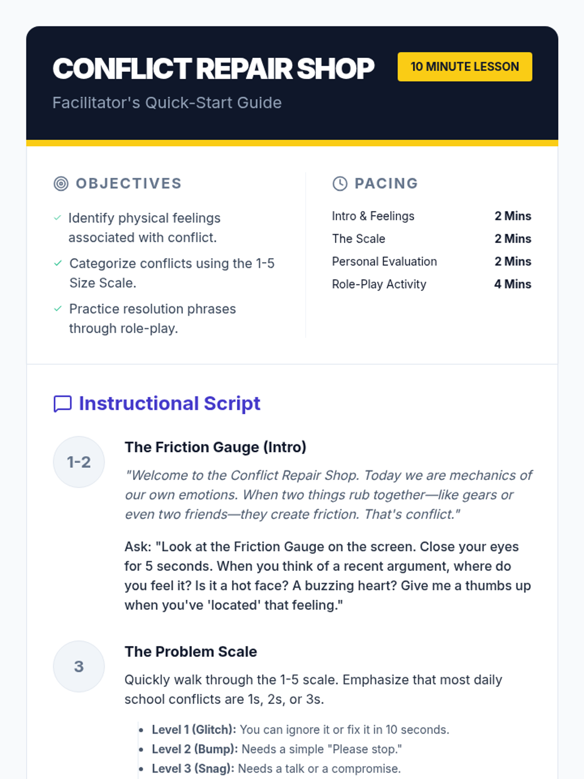Screen dimensions: 584x779
Task: Click the '1-2' minute step circle
Action: click(79, 462)
